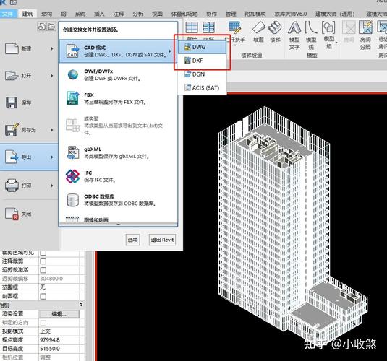Toggle the 裁剪区域可见 checkbox
Screen dimensions: 387x361
tap(43, 253)
